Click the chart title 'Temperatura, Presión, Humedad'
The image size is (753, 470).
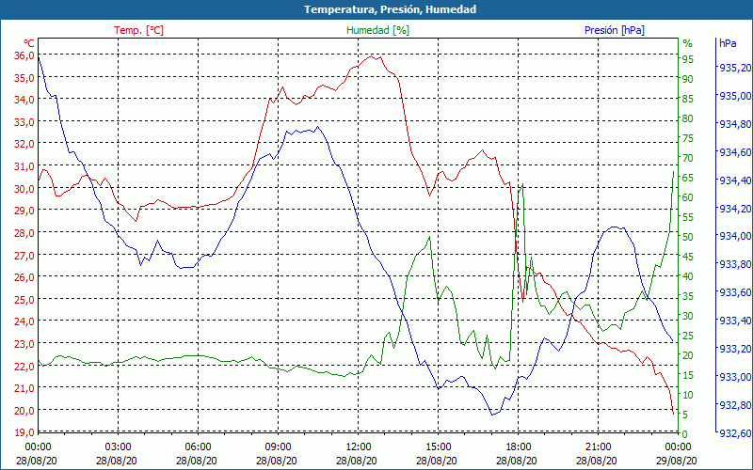(x=390, y=9)
